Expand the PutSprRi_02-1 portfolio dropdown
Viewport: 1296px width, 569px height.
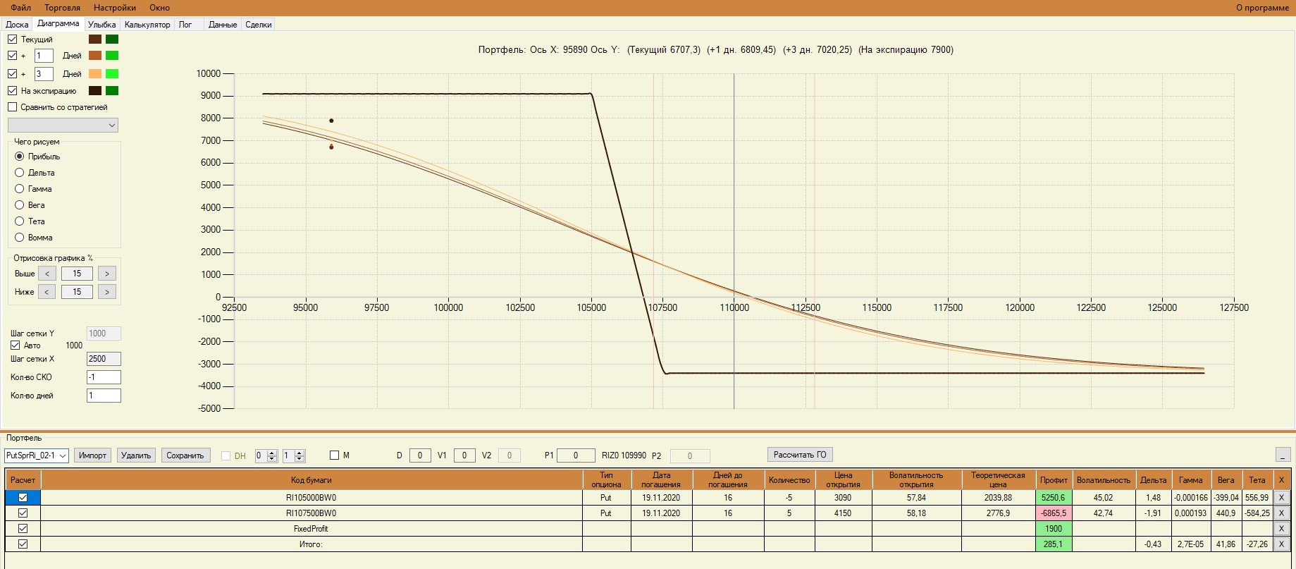click(x=37, y=455)
